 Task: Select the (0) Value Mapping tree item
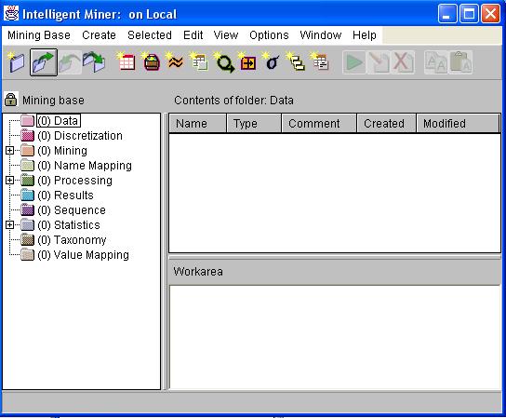pyautogui.click(x=84, y=254)
